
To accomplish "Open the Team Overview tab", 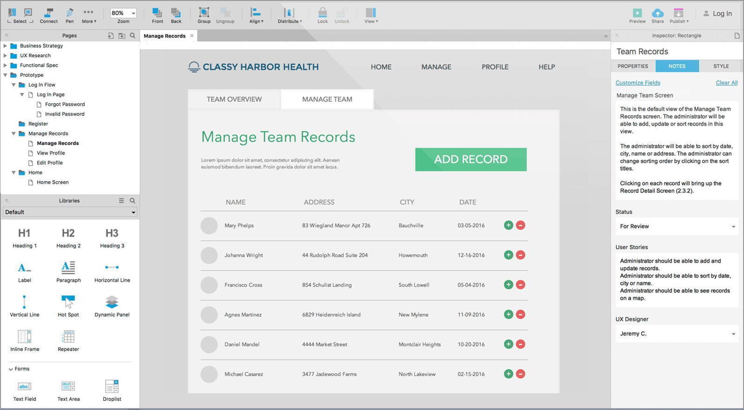I will [234, 99].
